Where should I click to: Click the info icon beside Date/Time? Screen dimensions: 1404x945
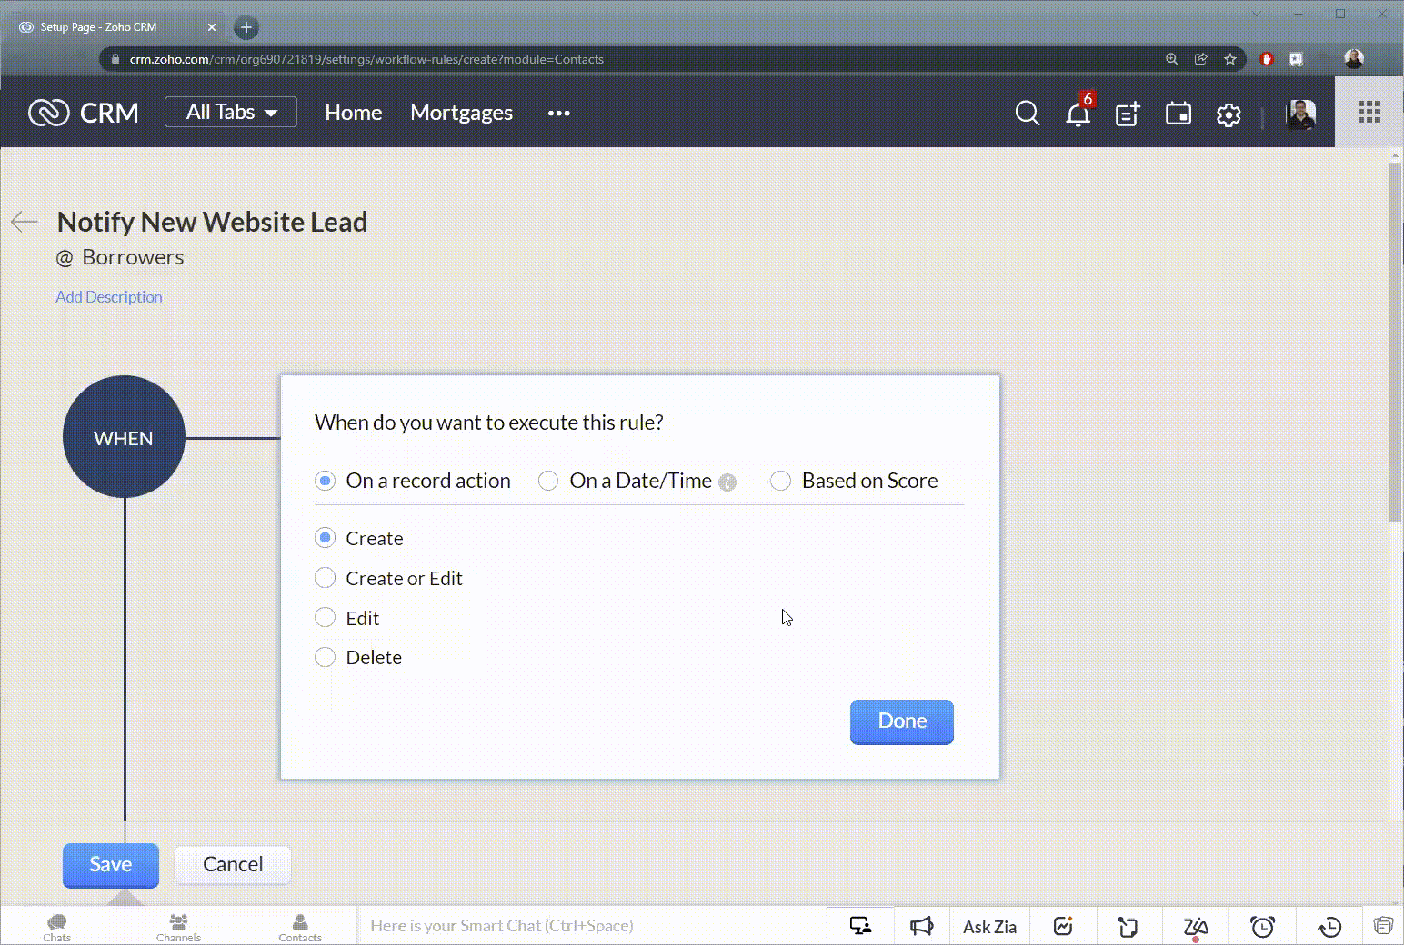click(x=727, y=482)
